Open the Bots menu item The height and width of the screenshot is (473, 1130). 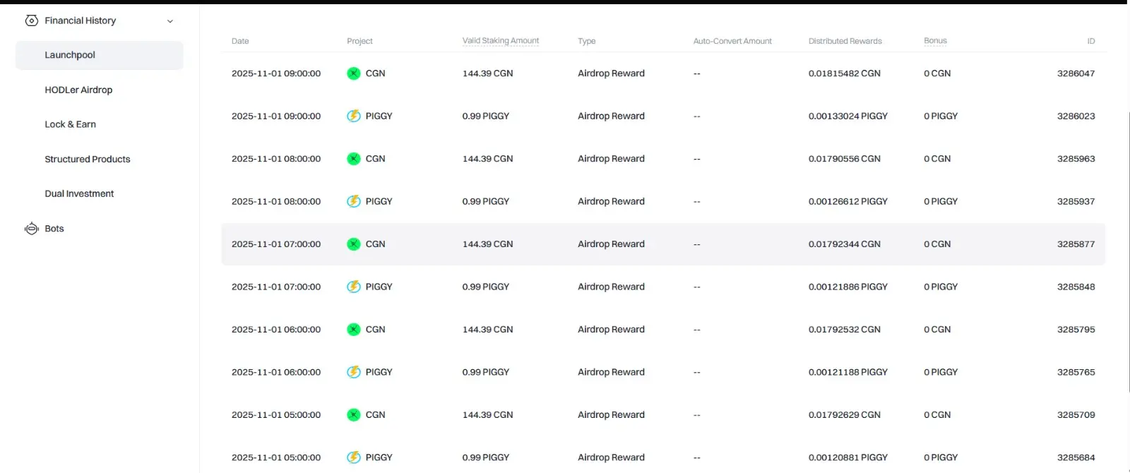point(54,229)
